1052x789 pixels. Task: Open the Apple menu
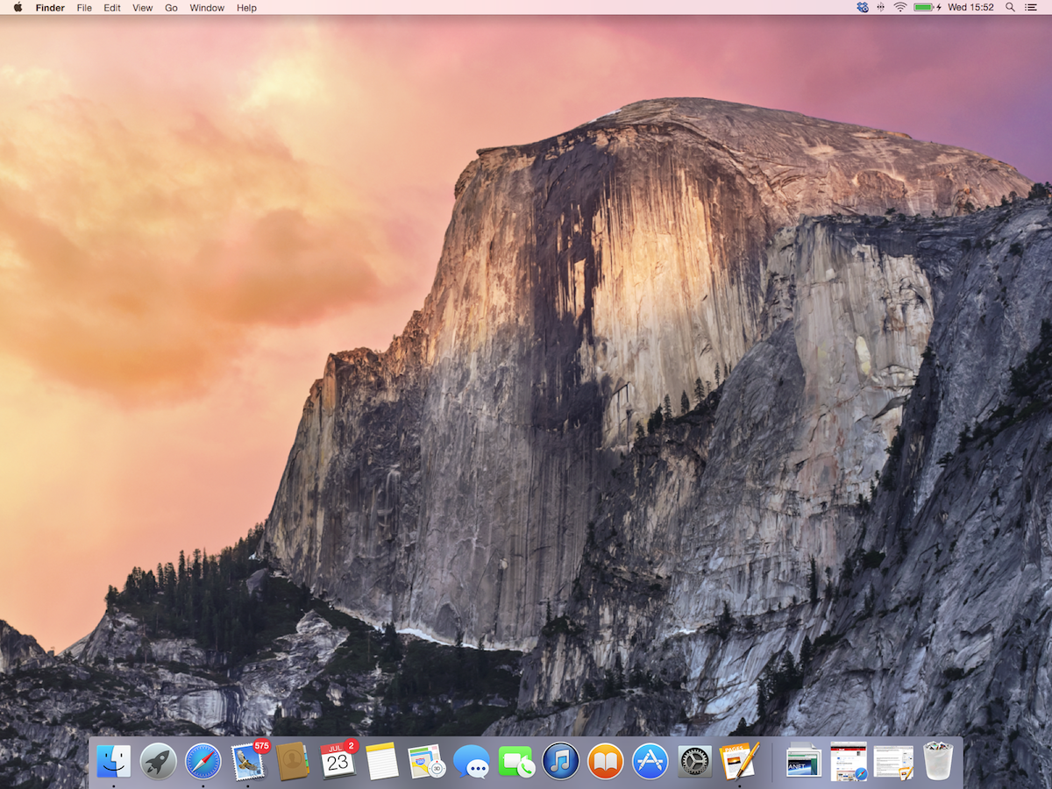16,8
